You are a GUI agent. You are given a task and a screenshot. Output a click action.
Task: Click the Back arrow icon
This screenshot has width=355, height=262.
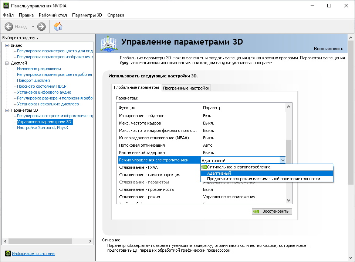(x=9, y=27)
